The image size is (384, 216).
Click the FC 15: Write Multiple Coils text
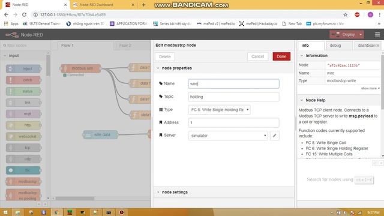click(329, 154)
